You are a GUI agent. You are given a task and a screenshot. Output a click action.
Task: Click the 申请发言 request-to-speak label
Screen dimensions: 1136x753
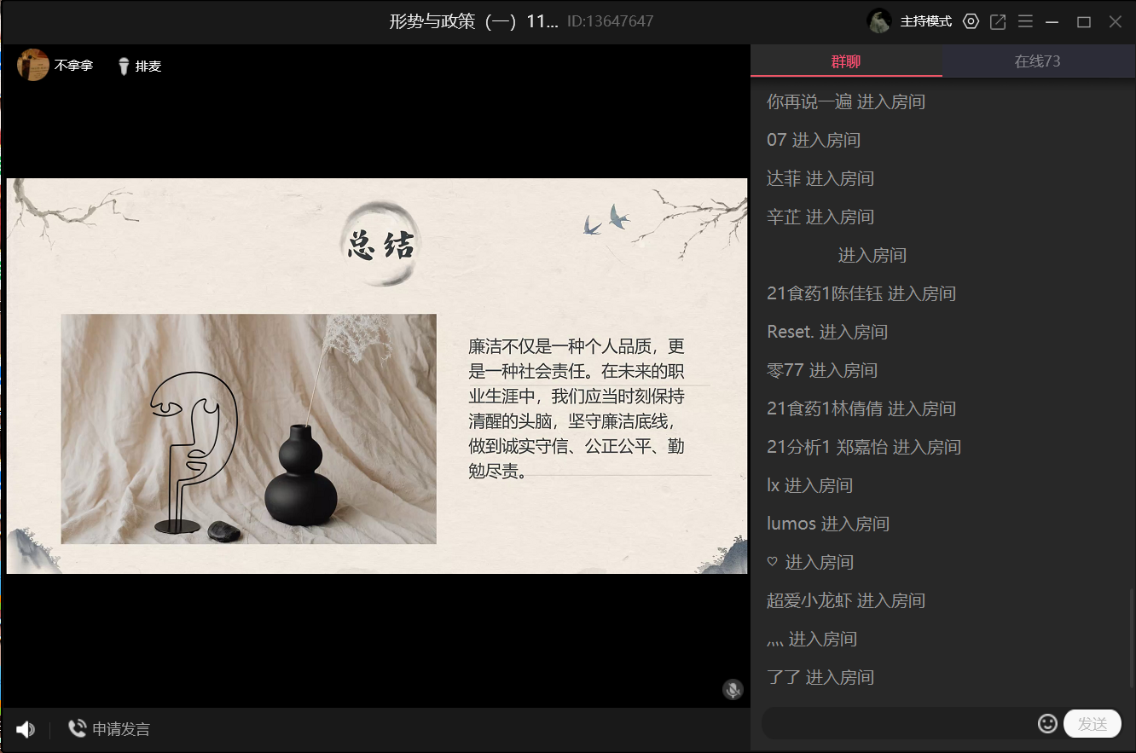pyautogui.click(x=121, y=729)
